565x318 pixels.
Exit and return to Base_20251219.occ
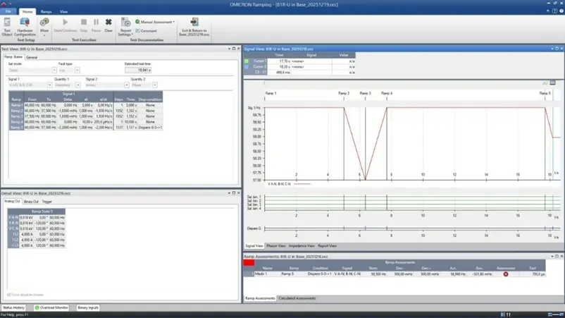click(x=194, y=27)
